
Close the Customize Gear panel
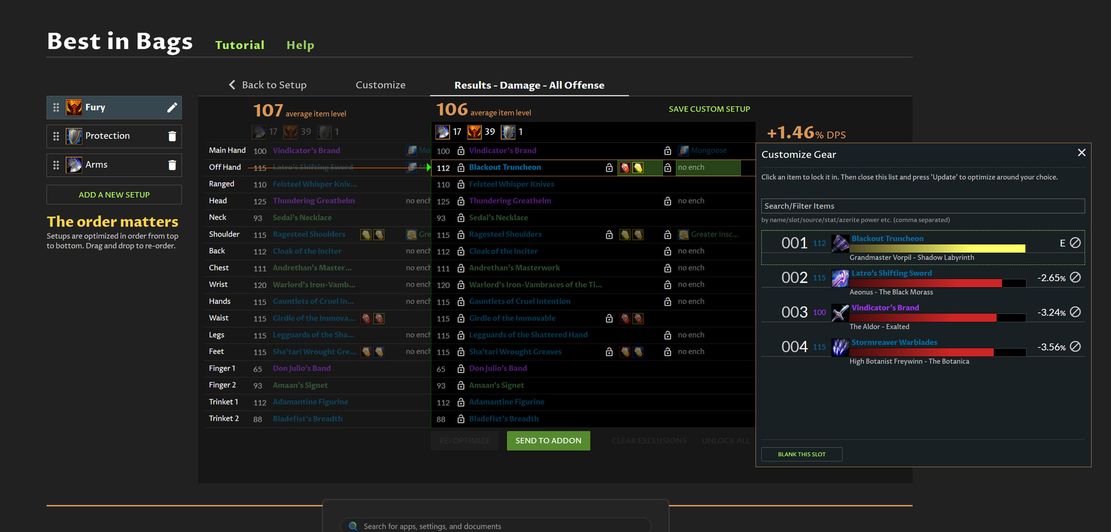click(x=1081, y=153)
